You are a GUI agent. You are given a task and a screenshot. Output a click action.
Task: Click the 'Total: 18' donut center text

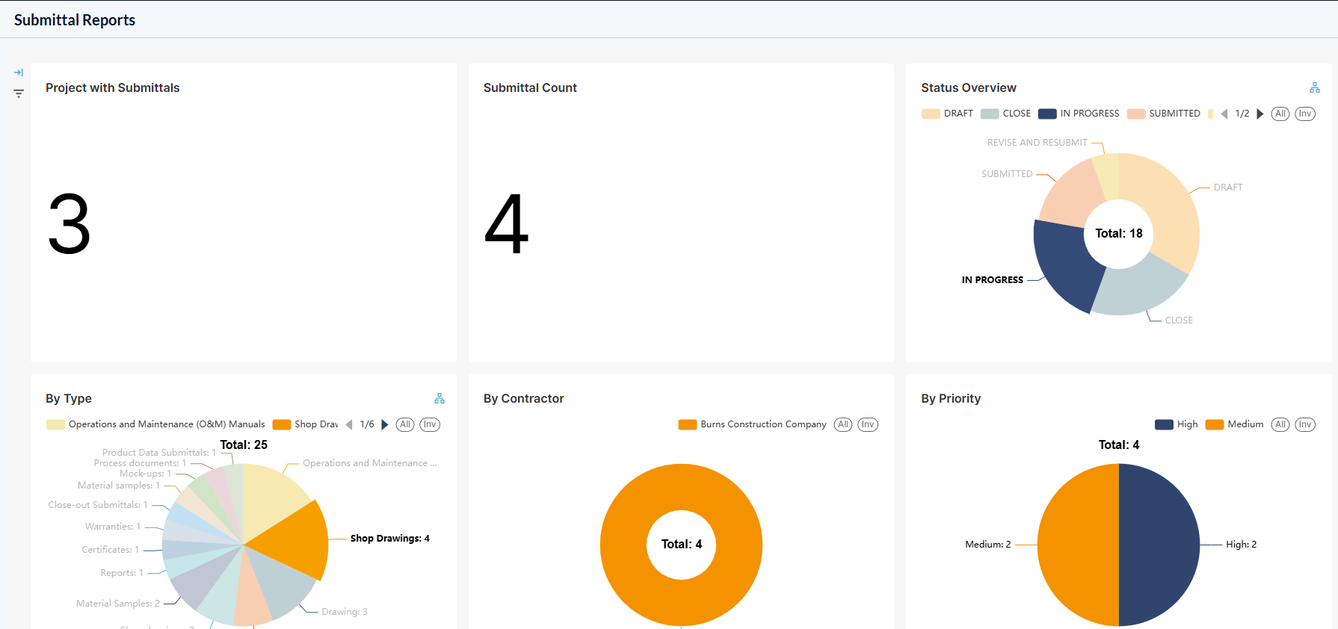pos(1119,234)
